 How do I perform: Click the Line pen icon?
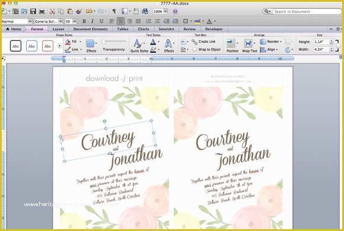[68, 49]
